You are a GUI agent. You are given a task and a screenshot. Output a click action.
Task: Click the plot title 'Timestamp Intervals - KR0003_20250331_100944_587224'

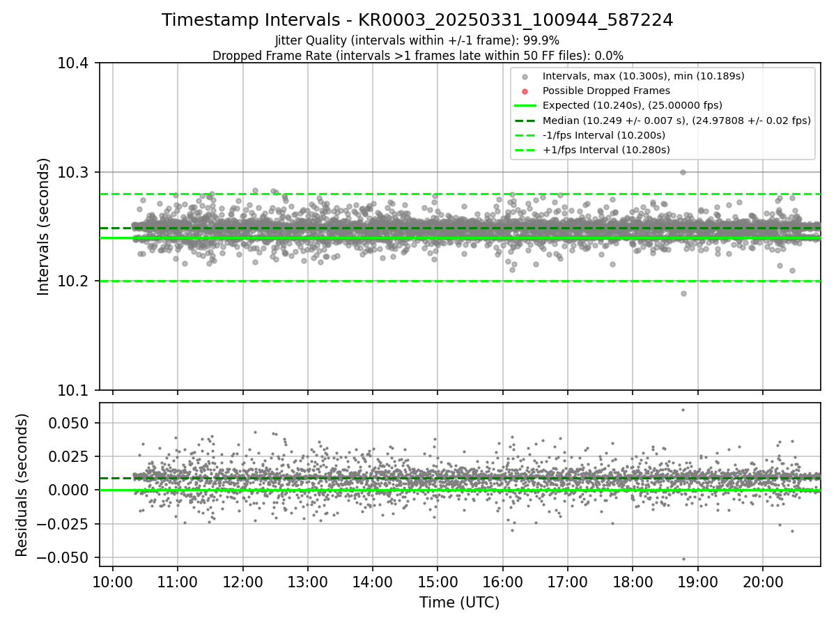417,20
